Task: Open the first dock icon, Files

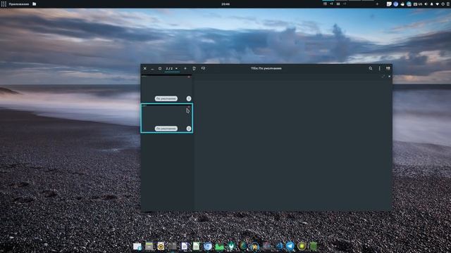Action: 137,246
